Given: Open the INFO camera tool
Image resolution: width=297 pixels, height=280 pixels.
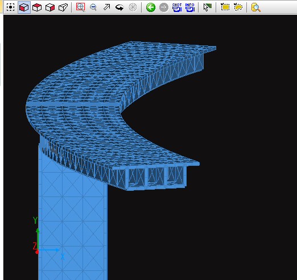Looking at the screenshot, I should pos(189,7).
